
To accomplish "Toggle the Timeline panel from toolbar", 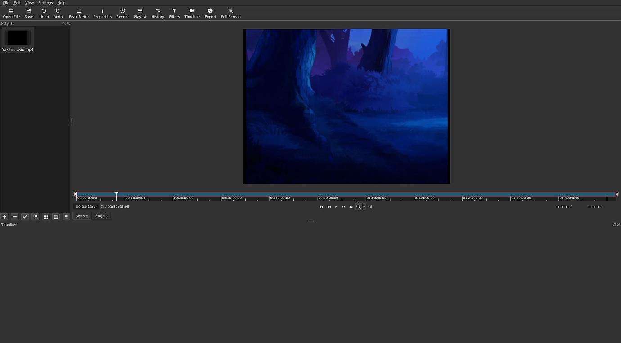I will [x=192, y=13].
